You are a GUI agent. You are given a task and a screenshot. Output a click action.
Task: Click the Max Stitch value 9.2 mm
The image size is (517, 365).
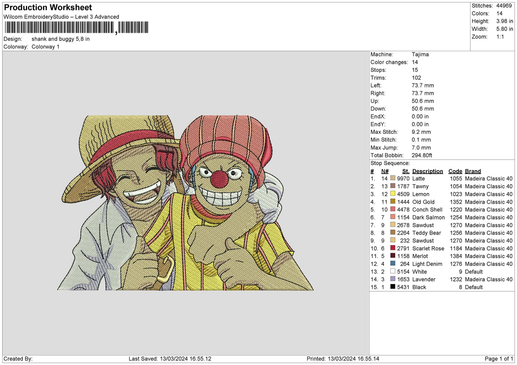421,132
